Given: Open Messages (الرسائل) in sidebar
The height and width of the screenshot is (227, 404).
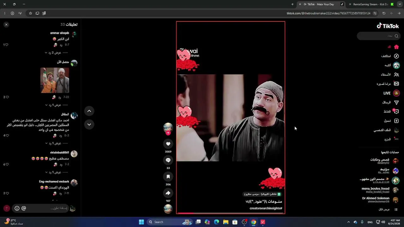Looking at the screenshot, I should click(390, 102).
